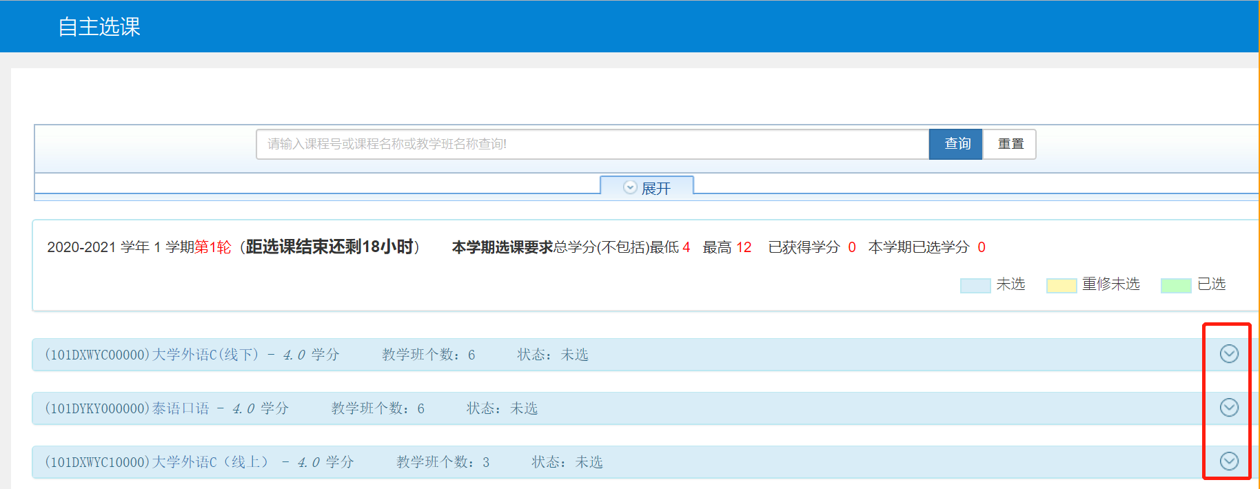Click the (101DXWYC00000)大学外语C(线下) course name
The width and height of the screenshot is (1260, 489).
[x=152, y=355]
